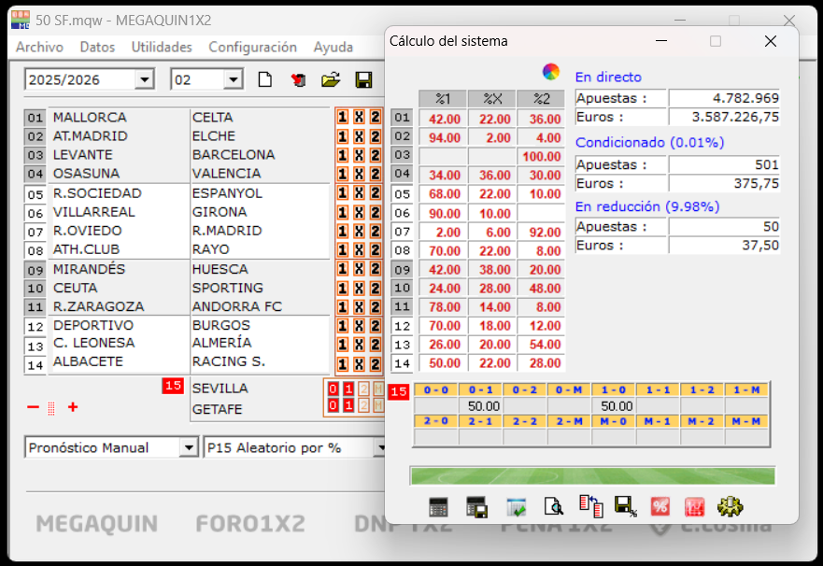Click the En directo Apuestas value 4.782.969

pyautogui.click(x=724, y=98)
